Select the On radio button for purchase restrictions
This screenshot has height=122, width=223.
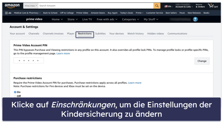[15, 92]
